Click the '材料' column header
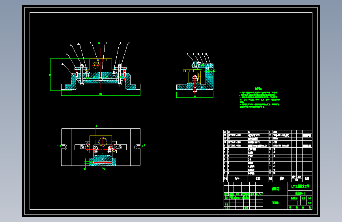Viewport: 342px width, 222px height. click(282, 179)
